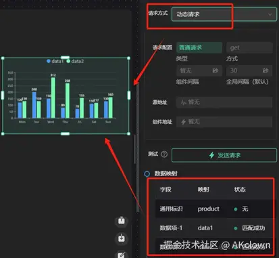Screen dimensions: 279x258
Task: Click the 请求配置 label
Action: tap(162, 47)
